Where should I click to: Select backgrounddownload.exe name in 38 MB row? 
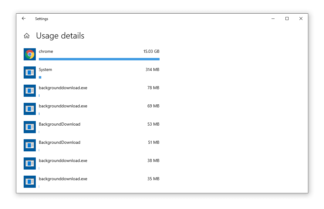(x=63, y=161)
